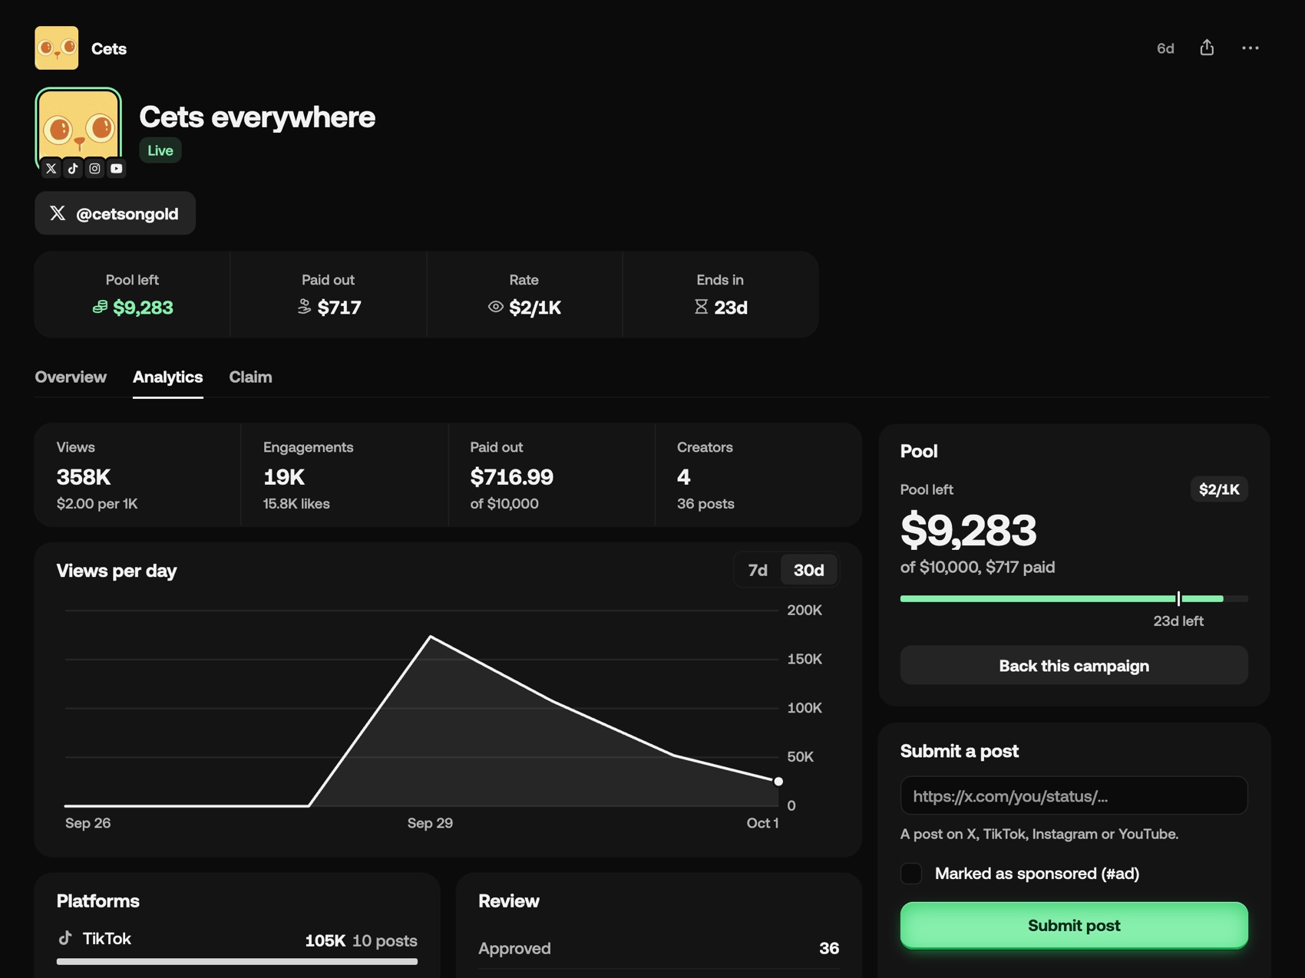
Task: Click the Live status badge
Action: [160, 150]
